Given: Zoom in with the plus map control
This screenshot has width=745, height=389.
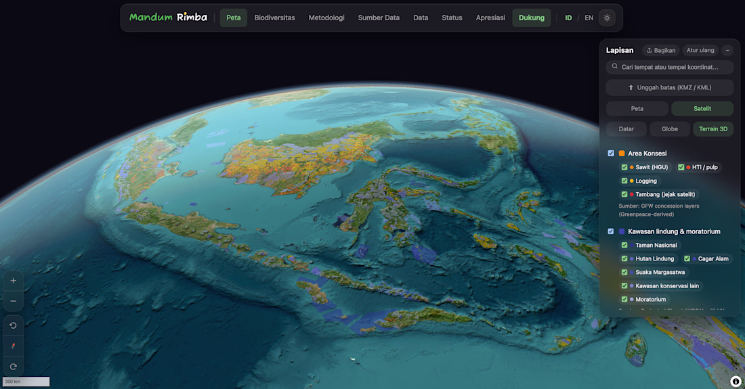Looking at the screenshot, I should pyautogui.click(x=14, y=281).
